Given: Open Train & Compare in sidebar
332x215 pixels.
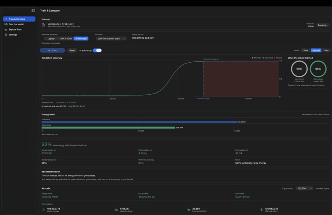Looking at the screenshot, I should (x=19, y=19).
